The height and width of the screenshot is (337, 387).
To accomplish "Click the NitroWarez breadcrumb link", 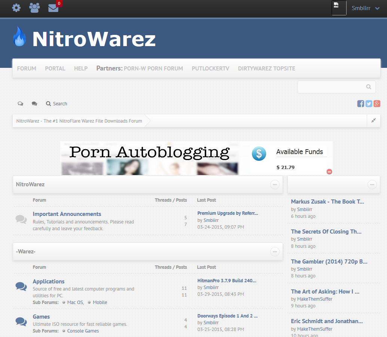I will click(79, 121).
